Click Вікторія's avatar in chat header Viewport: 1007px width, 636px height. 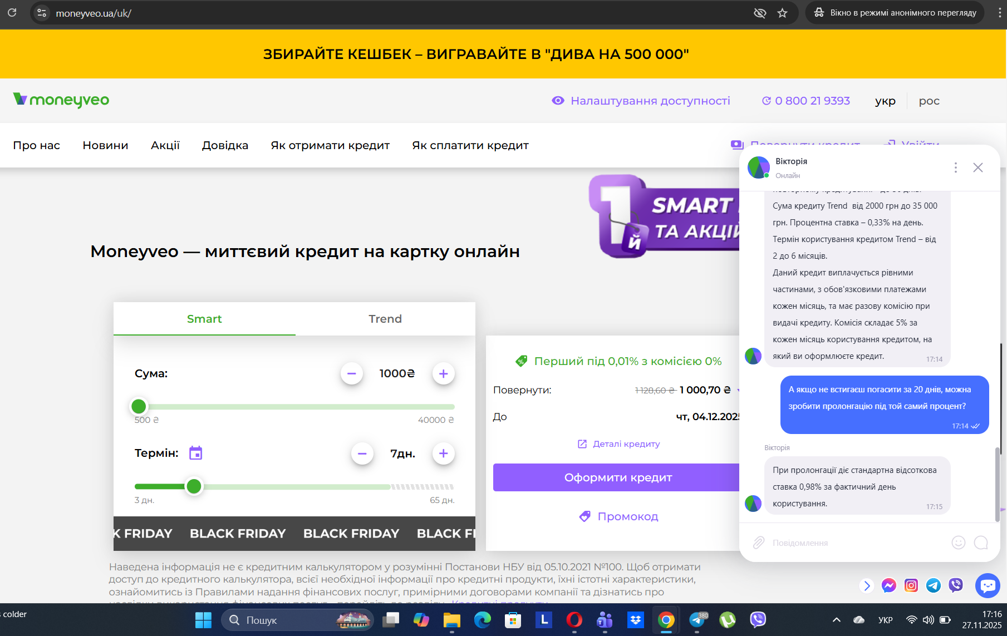pyautogui.click(x=759, y=167)
